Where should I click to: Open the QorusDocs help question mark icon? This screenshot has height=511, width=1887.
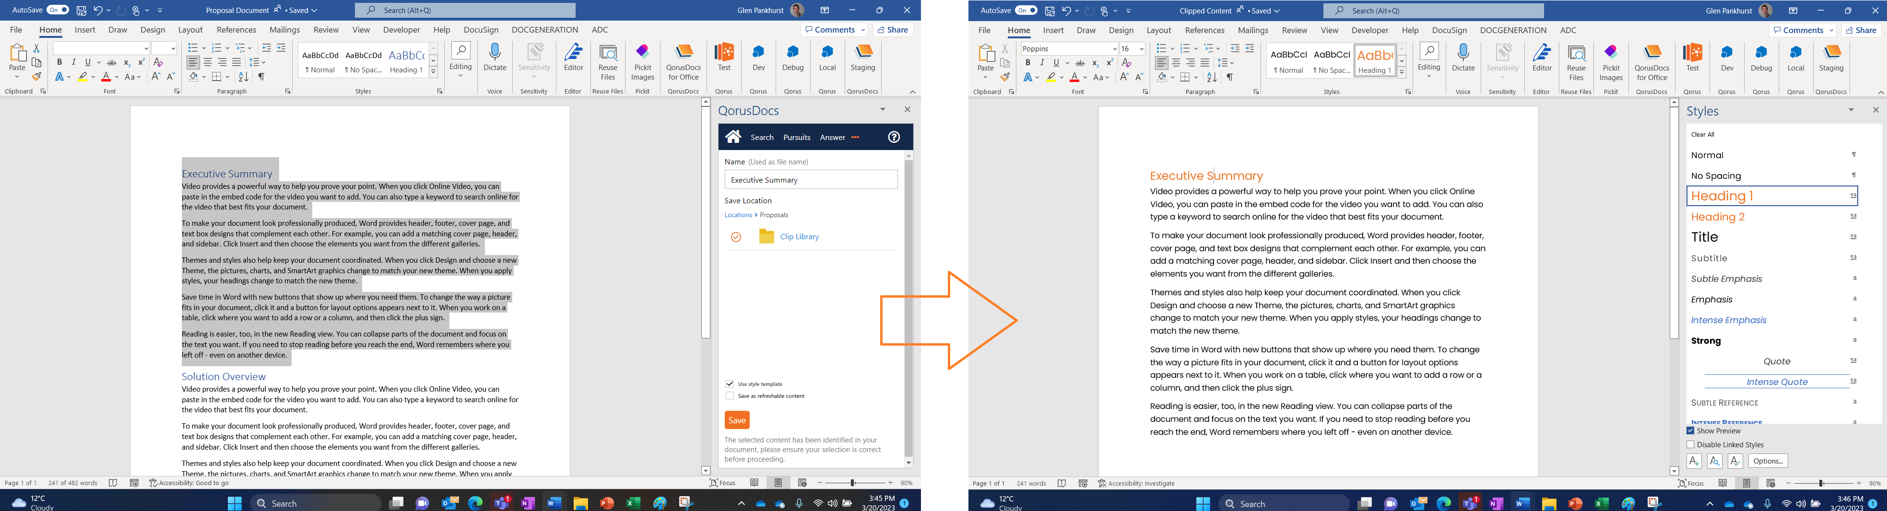[x=894, y=137]
